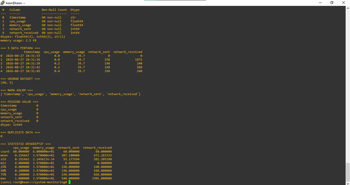Click the network_sent max '540.000000'
The width and height of the screenshot is (350, 185).
click(x=70, y=178)
